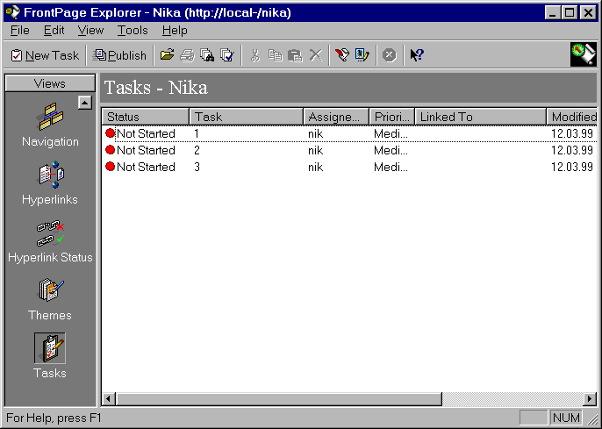This screenshot has height=429, width=602.
Task: Click the Show FrontPage Editor icon
Action: pyautogui.click(x=342, y=55)
